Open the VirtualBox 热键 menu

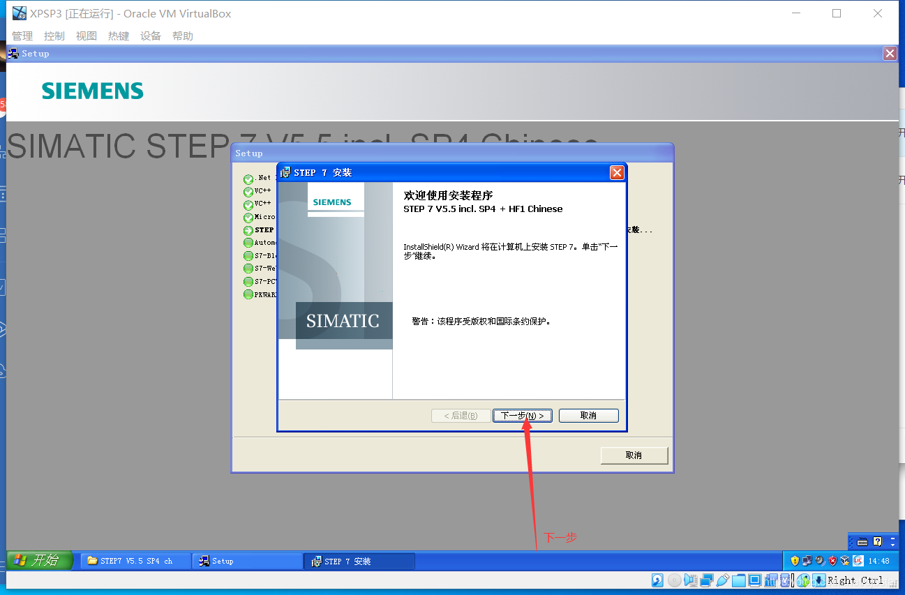click(119, 36)
